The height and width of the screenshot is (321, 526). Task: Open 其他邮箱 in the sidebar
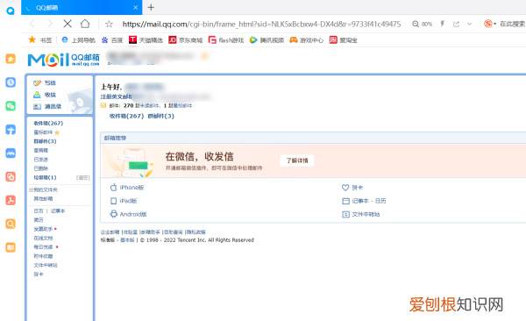tap(43, 199)
